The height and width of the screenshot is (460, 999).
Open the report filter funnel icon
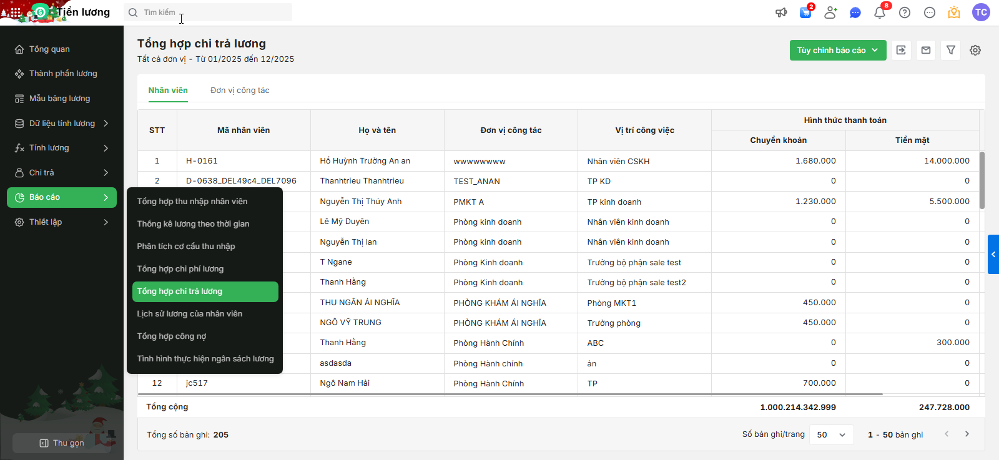(951, 50)
